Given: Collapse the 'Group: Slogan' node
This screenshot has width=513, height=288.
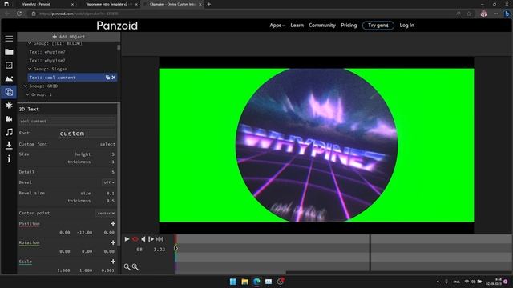Looking at the screenshot, I should pos(30,69).
